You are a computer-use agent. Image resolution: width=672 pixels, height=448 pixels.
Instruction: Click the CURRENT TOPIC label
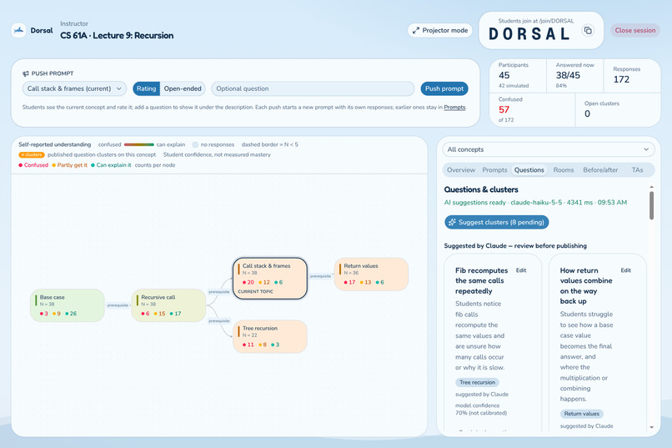pos(255,291)
